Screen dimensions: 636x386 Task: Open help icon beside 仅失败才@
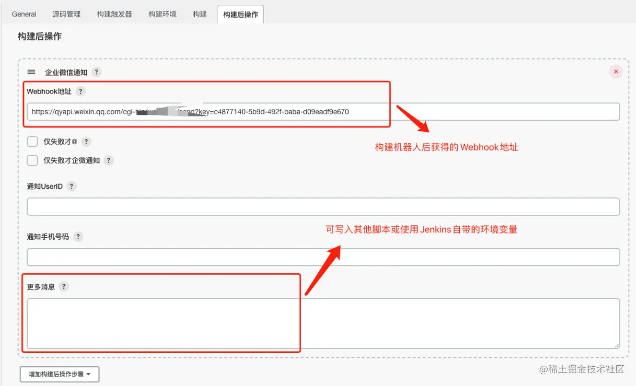pyautogui.click(x=86, y=141)
